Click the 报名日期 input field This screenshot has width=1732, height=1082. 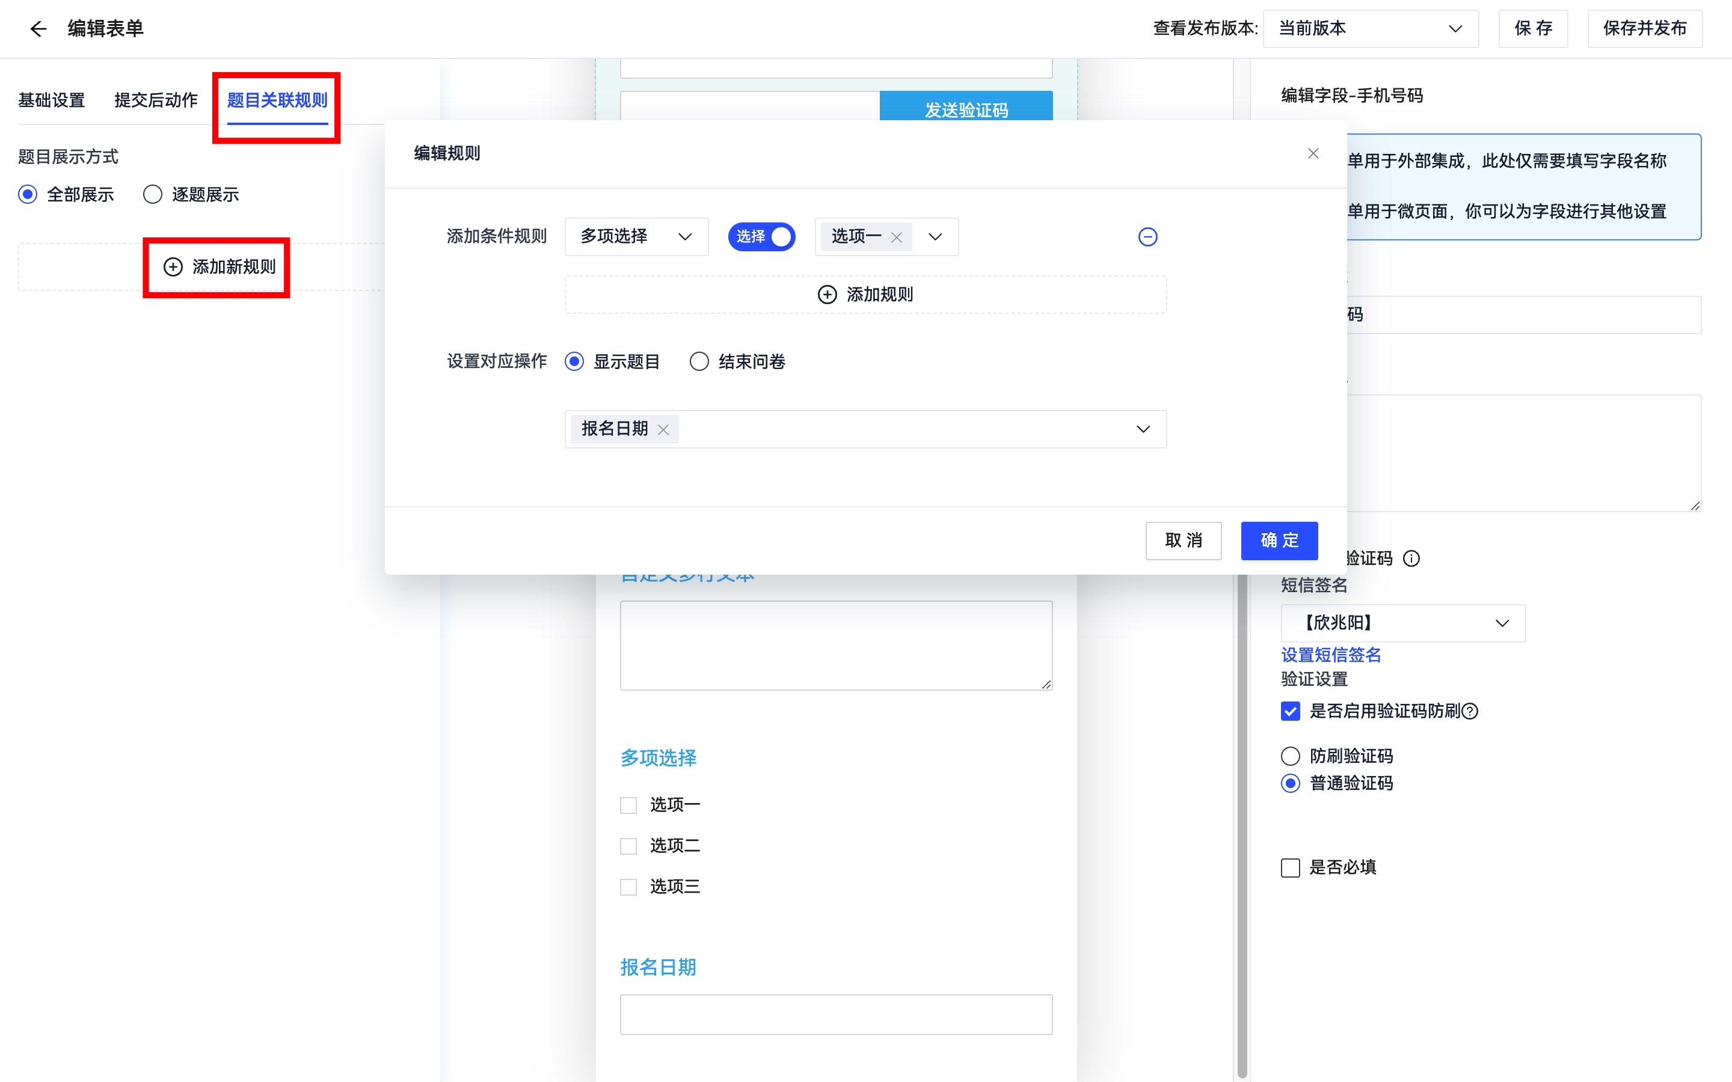point(836,1015)
